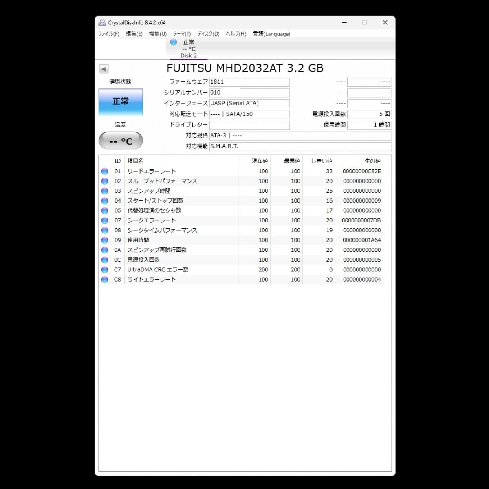The height and width of the screenshot is (489, 489).
Task: Close the CrystalDiskInfo window
Action: click(x=385, y=22)
